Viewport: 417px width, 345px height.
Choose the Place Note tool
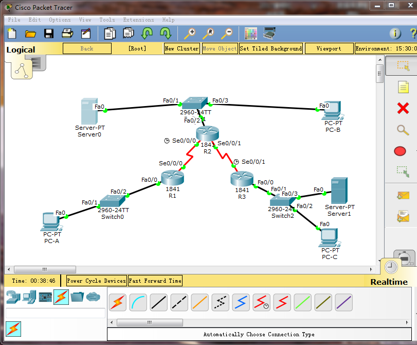[x=403, y=87]
